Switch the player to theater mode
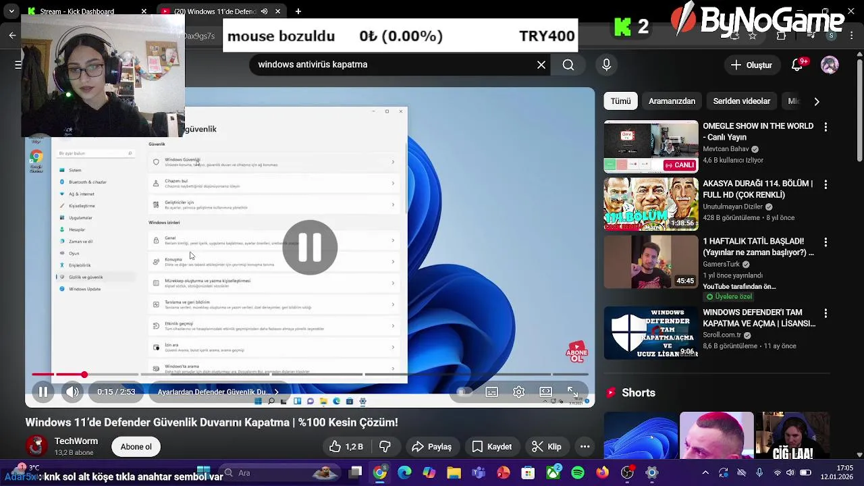This screenshot has width=864, height=486. pyautogui.click(x=545, y=391)
